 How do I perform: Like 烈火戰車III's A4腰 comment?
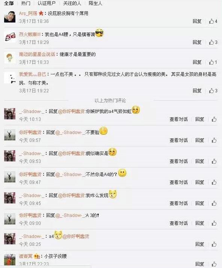tap(213, 42)
